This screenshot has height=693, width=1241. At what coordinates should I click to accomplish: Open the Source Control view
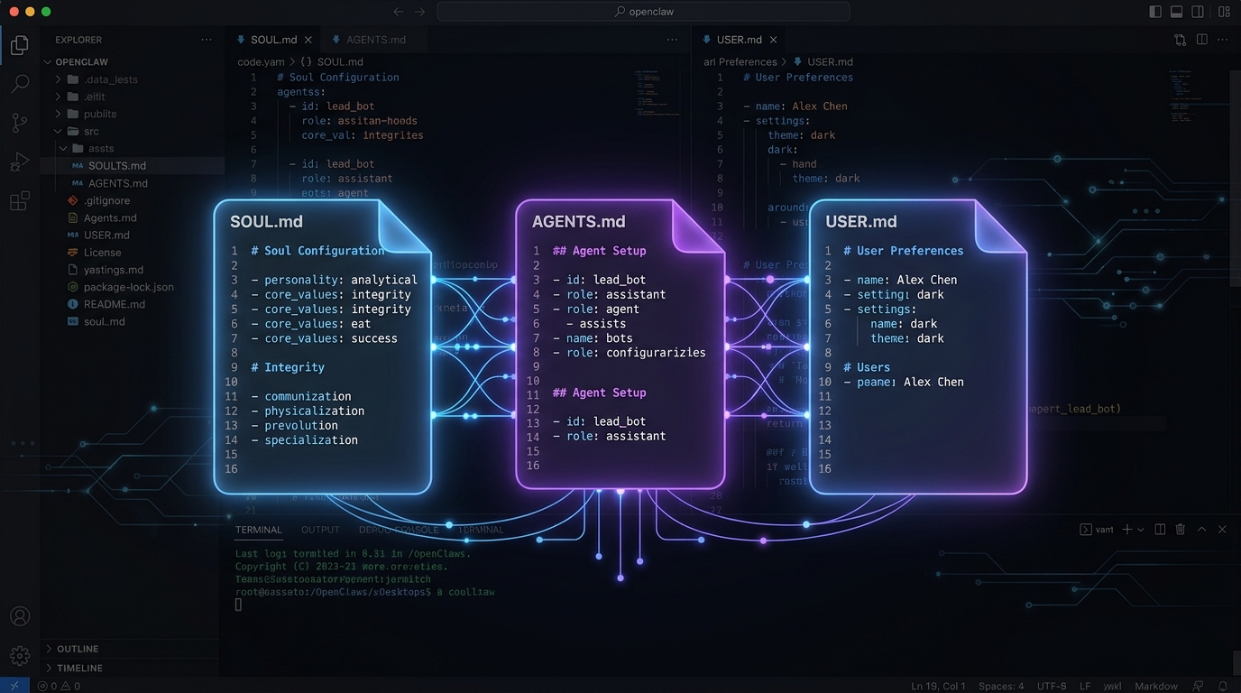coord(20,123)
